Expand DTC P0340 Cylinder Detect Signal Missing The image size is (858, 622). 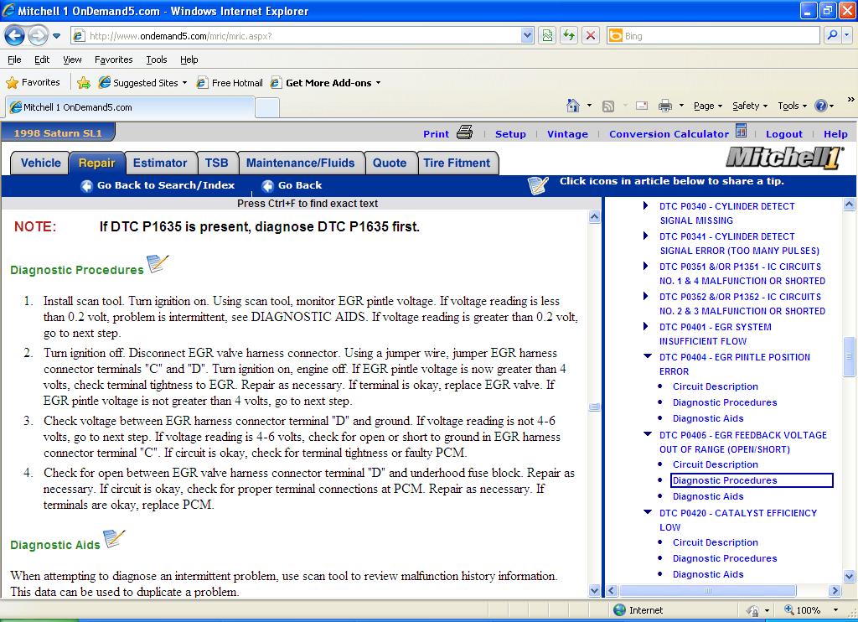click(646, 206)
